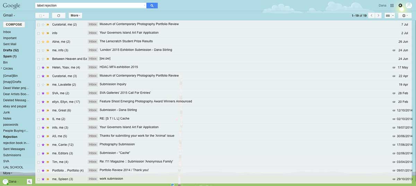This screenshot has width=416, height=186.
Task: Go to older messages arrow
Action: pos(378,16)
